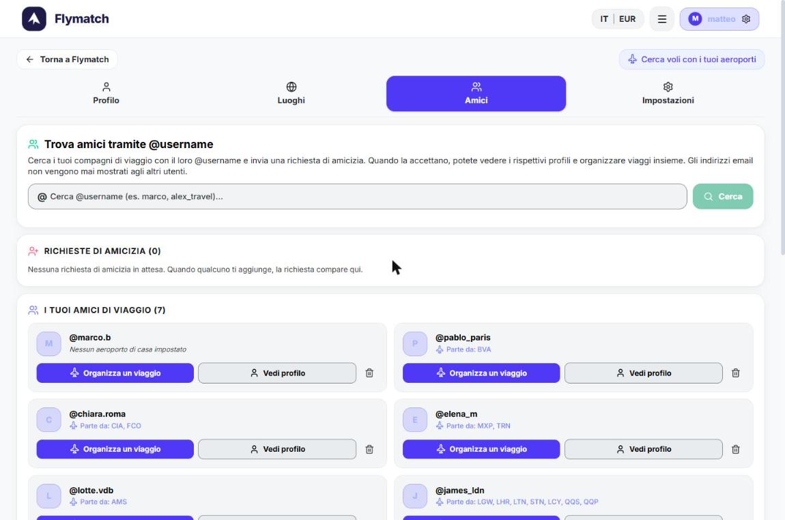Organizza un viaggio with @elena_m
This screenshot has width=785, height=520.
(481, 449)
